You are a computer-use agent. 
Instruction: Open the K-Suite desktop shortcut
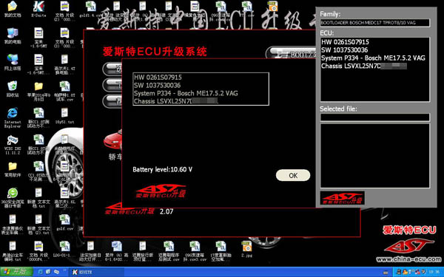coord(38,10)
